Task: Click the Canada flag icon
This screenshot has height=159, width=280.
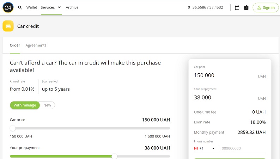Action: pyautogui.click(x=196, y=148)
